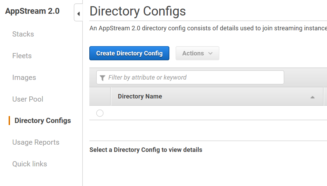
Task: Open the User Pool page
Action: point(28,99)
